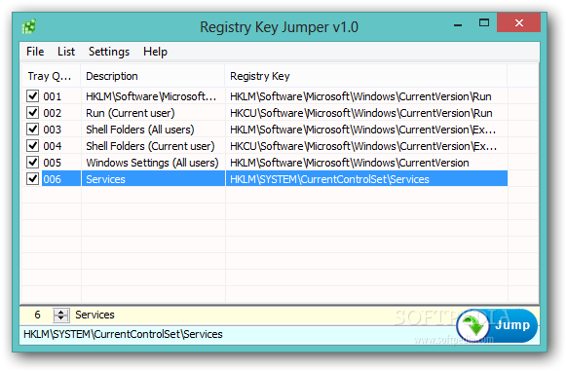Toggle the checkbox for entry 003
Viewport: 567px width, 372px height.
tap(32, 130)
